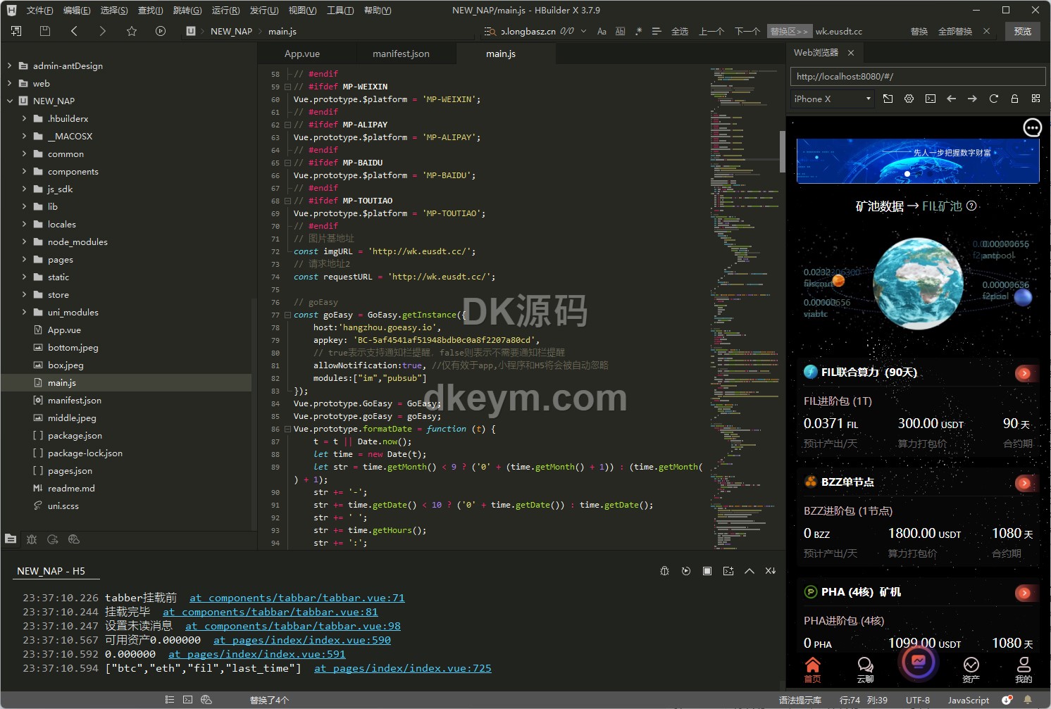1051x709 pixels.
Task: Open link tabbar.vue:71 in console
Action: pyautogui.click(x=297, y=598)
